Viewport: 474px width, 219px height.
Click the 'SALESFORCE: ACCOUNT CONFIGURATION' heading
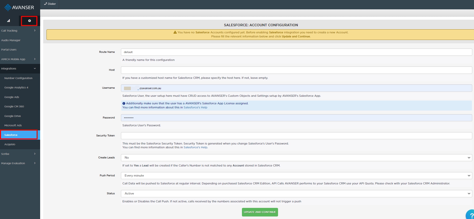[x=261, y=25]
